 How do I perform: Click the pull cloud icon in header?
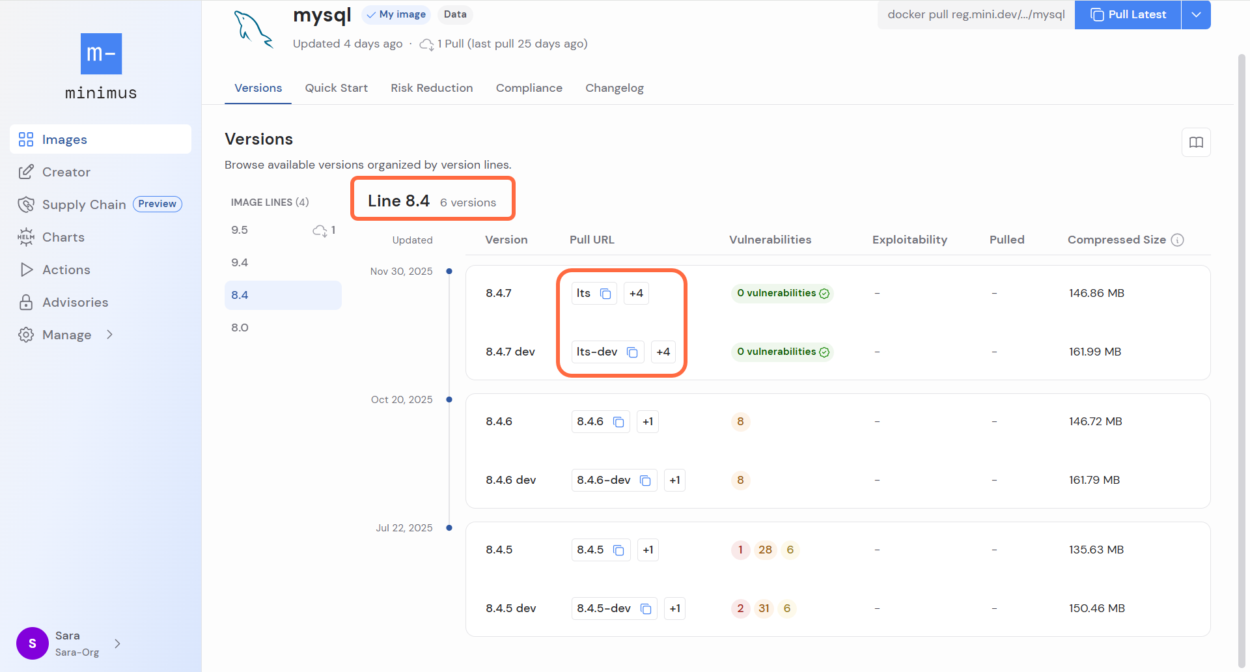[426, 44]
